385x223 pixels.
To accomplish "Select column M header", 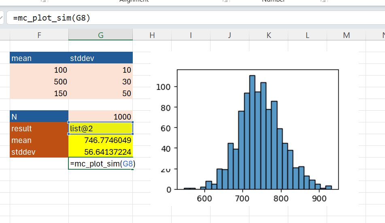I will coord(346,35).
